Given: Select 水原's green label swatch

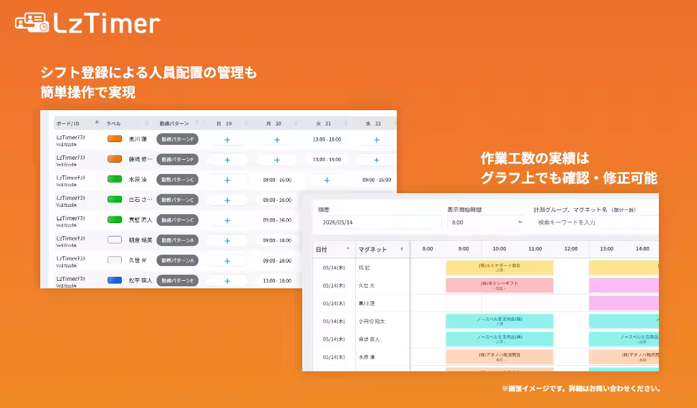Looking at the screenshot, I should [114, 180].
